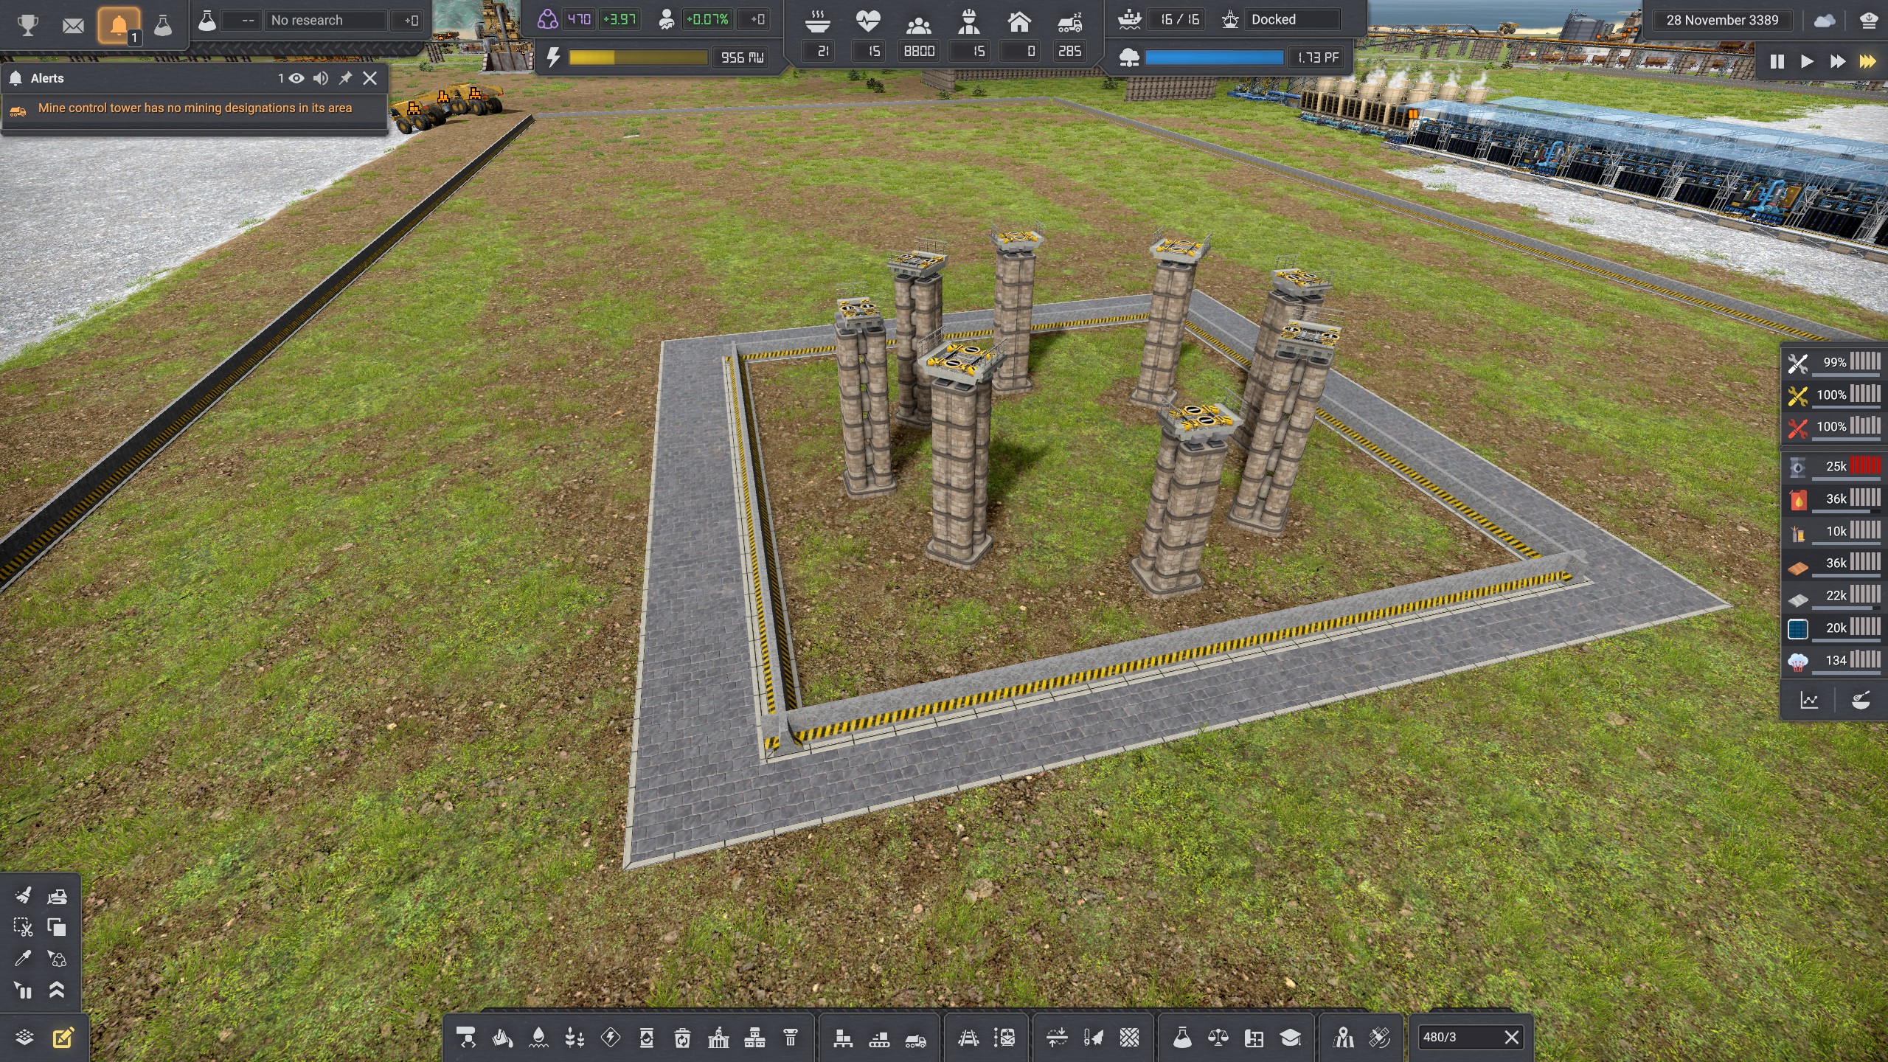Select the pause entities tool
1888x1062 pixels.
click(24, 990)
